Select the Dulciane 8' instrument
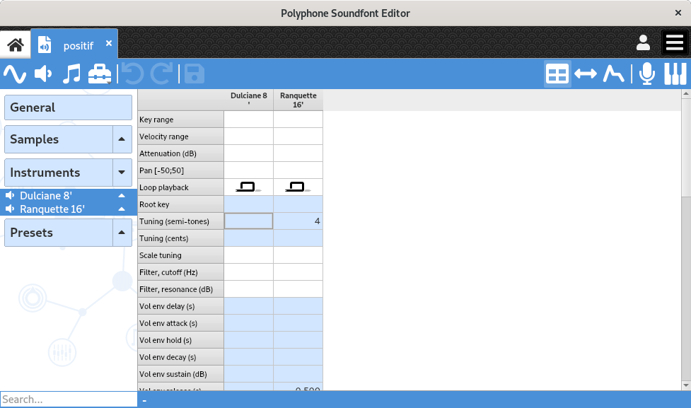Screen dimensions: 691x408 (46, 196)
